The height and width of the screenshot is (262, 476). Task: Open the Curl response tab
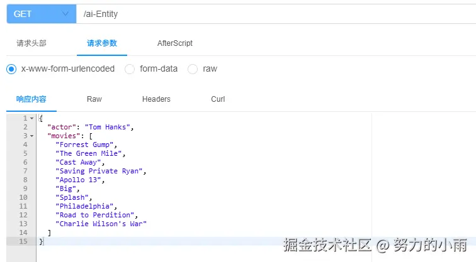(x=218, y=99)
